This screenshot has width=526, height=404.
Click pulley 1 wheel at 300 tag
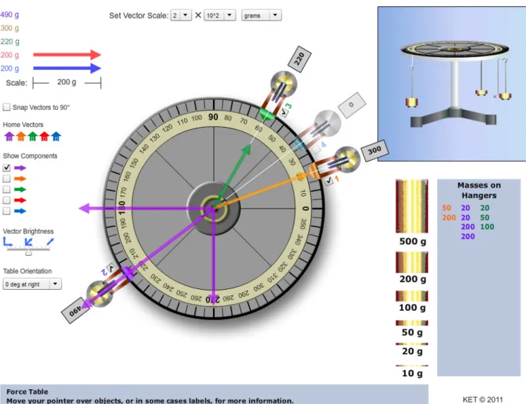coord(347,159)
